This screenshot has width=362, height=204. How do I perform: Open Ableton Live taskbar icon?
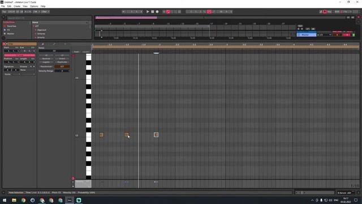[x=69, y=200]
